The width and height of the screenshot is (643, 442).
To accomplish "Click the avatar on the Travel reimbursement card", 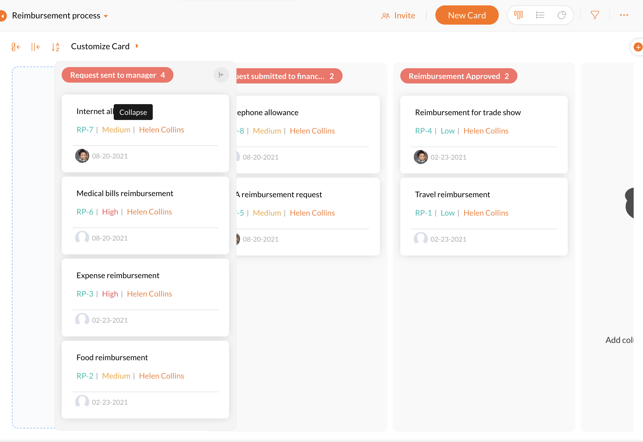I will pos(421,239).
